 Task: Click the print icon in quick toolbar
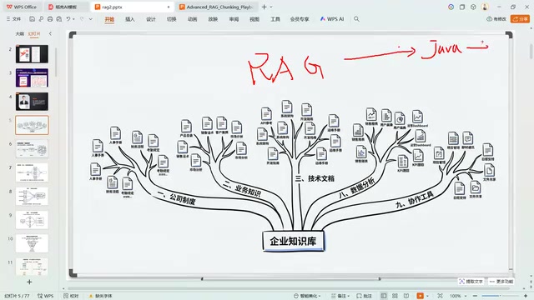click(50, 19)
